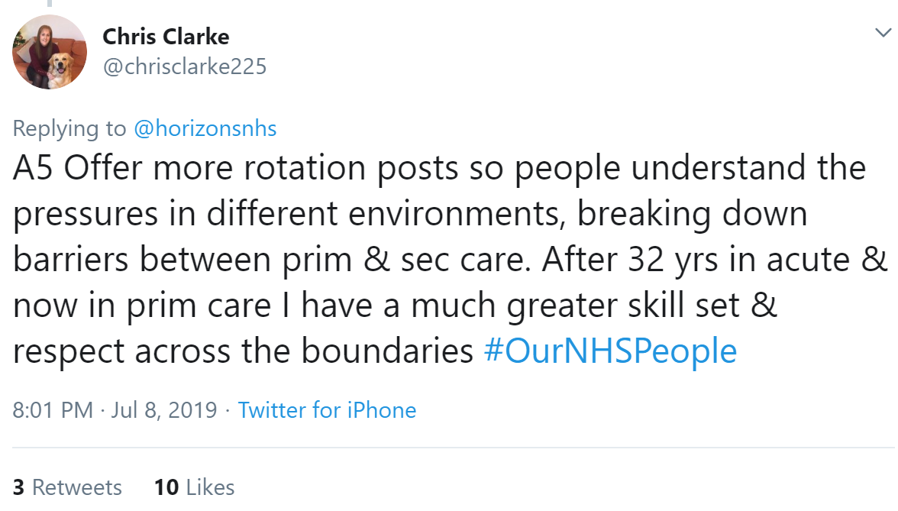Click the 'Replying to' label text
898x511 pixels.
69,128
